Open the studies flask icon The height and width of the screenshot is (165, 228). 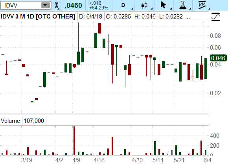(x=183, y=5)
